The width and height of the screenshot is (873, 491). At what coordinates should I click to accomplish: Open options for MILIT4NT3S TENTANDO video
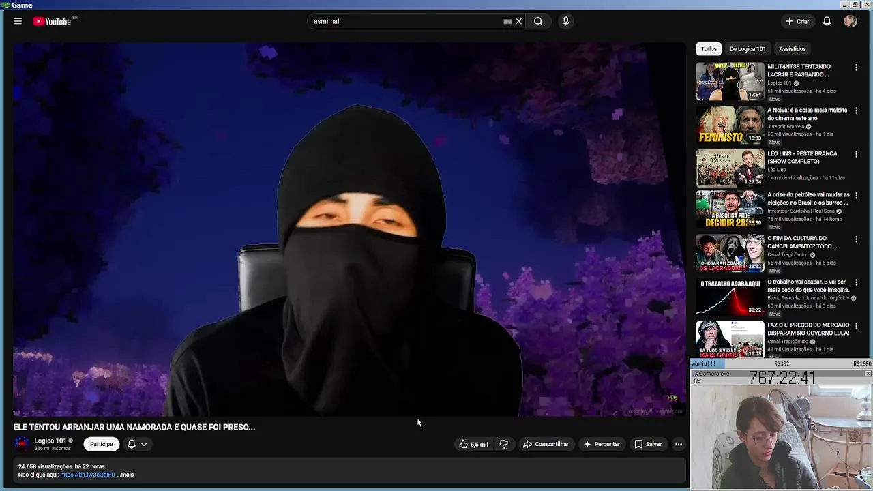pos(856,68)
